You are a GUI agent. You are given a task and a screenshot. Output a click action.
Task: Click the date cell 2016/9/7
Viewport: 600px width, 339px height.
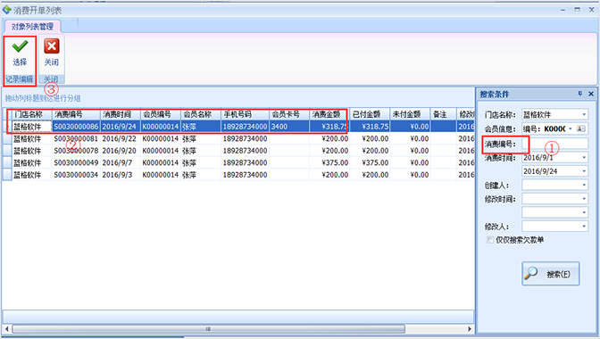pos(121,163)
